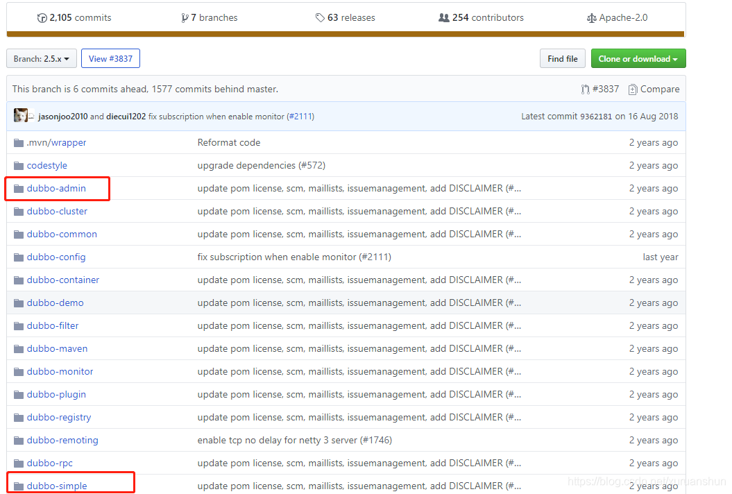Click folder icon next to dubbo-monitor

coord(19,371)
